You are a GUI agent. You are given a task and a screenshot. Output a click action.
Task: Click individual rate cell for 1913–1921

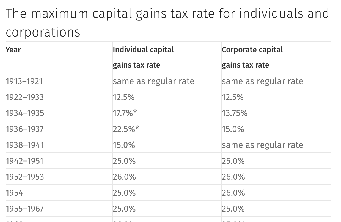(153, 81)
